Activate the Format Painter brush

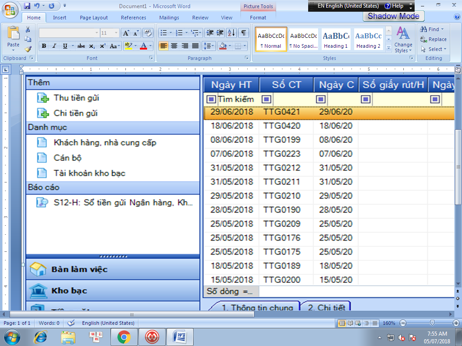point(28,49)
